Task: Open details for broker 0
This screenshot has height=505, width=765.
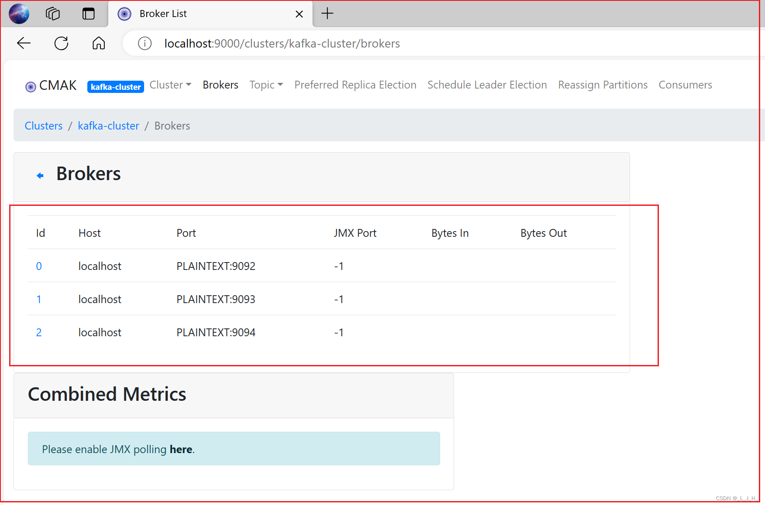Action: pyautogui.click(x=39, y=266)
